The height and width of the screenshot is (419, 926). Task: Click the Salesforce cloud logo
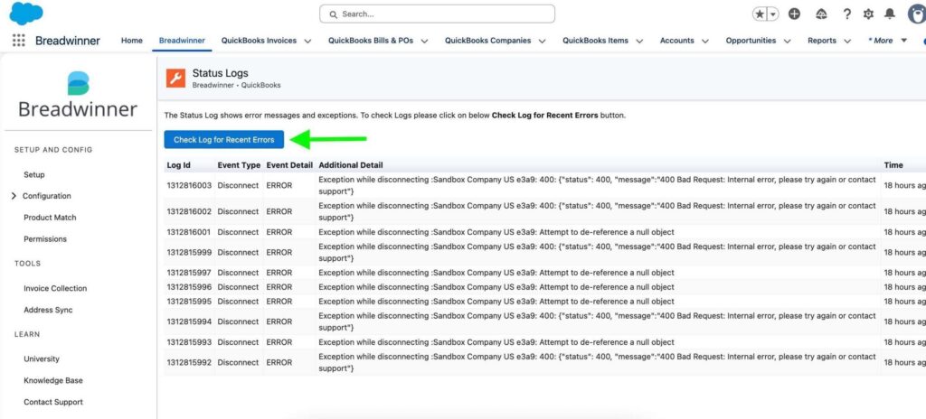tap(26, 13)
